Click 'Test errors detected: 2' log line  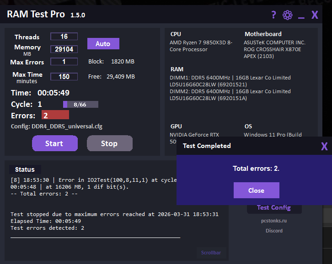[x=48, y=228]
